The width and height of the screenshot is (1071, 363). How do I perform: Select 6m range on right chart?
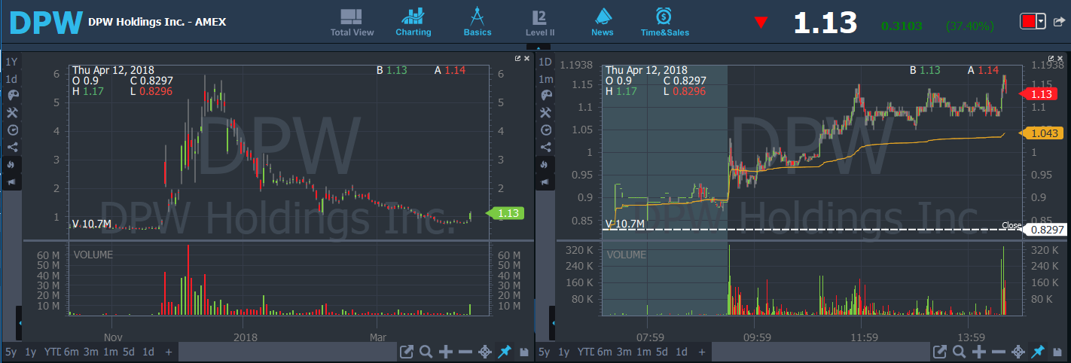[604, 352]
